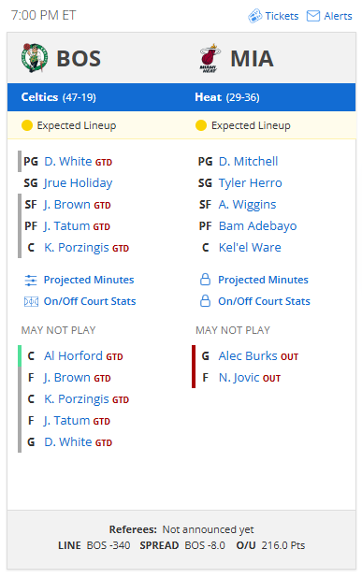Click the Tickets icon
Screen dimensions: 362x578
pyautogui.click(x=254, y=16)
